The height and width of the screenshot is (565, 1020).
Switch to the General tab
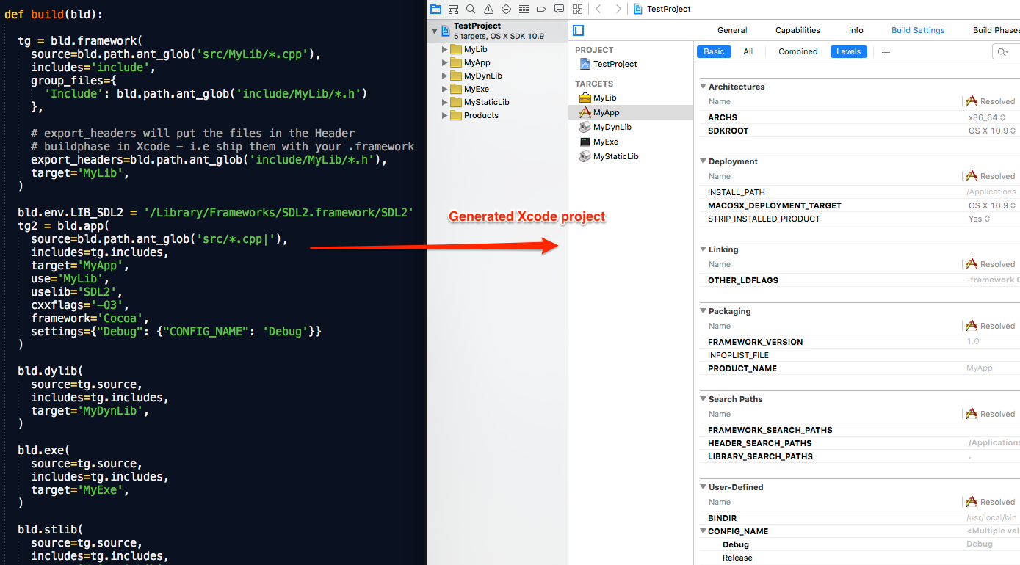click(x=732, y=30)
